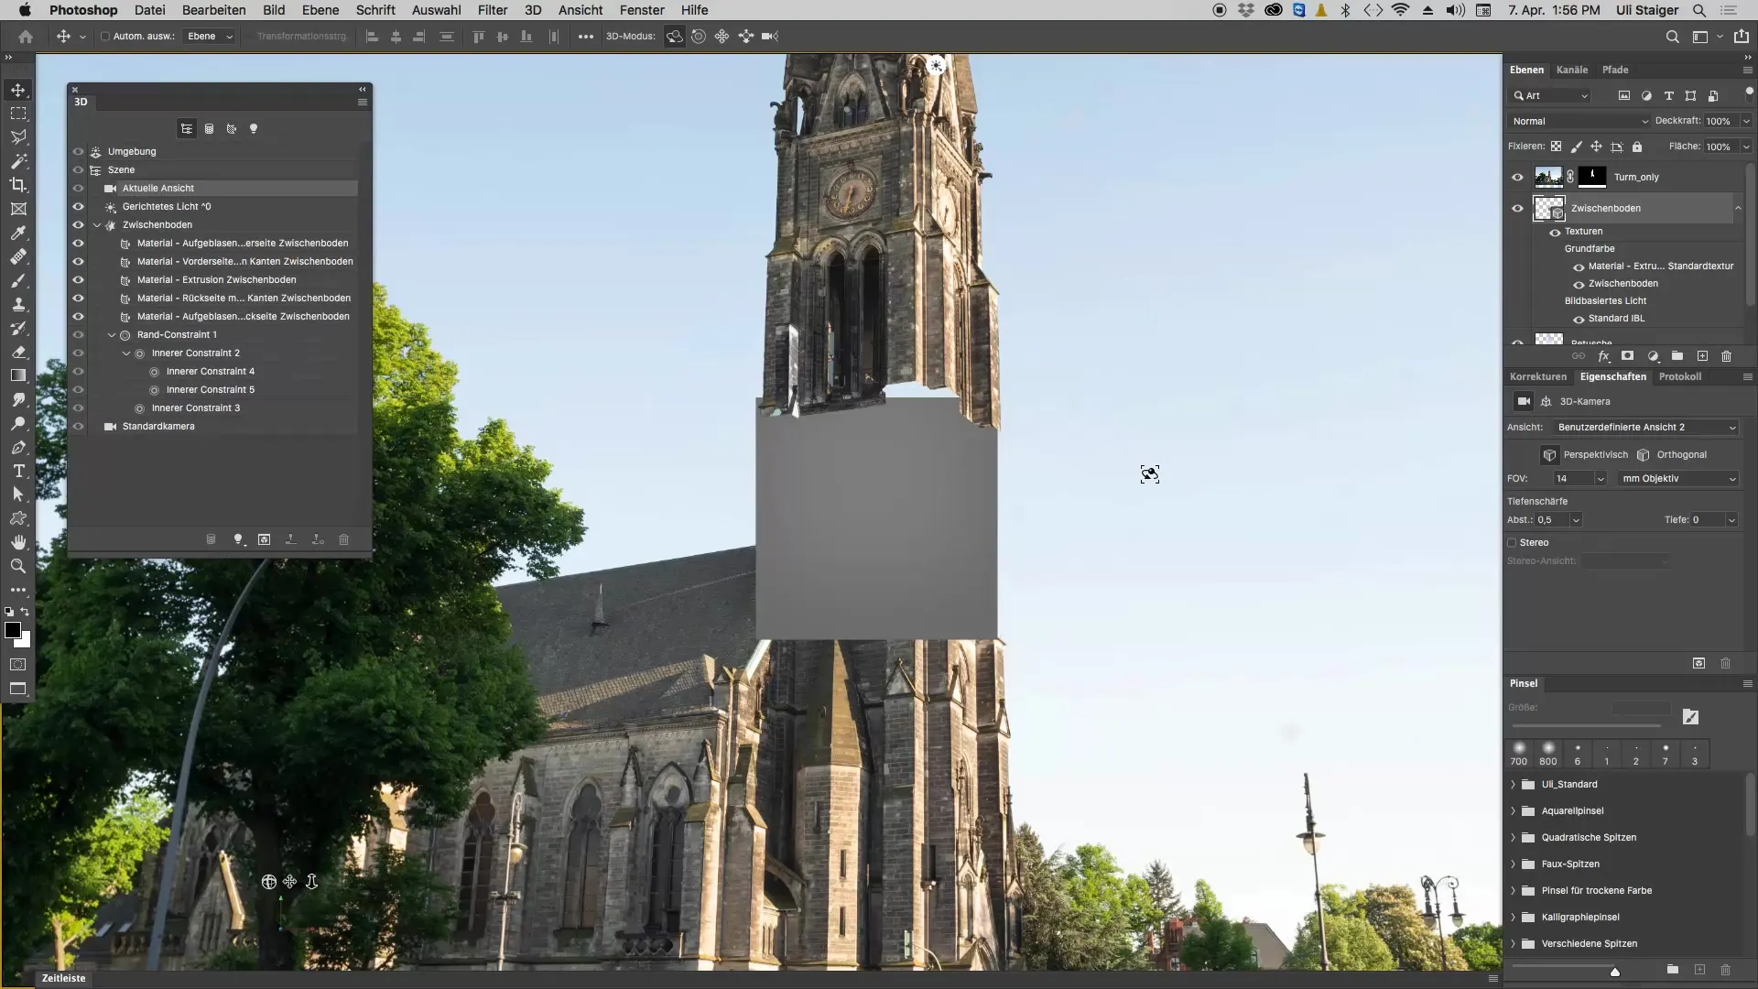Image resolution: width=1758 pixels, height=989 pixels.
Task: Select the Eraser tool
Action: [18, 352]
